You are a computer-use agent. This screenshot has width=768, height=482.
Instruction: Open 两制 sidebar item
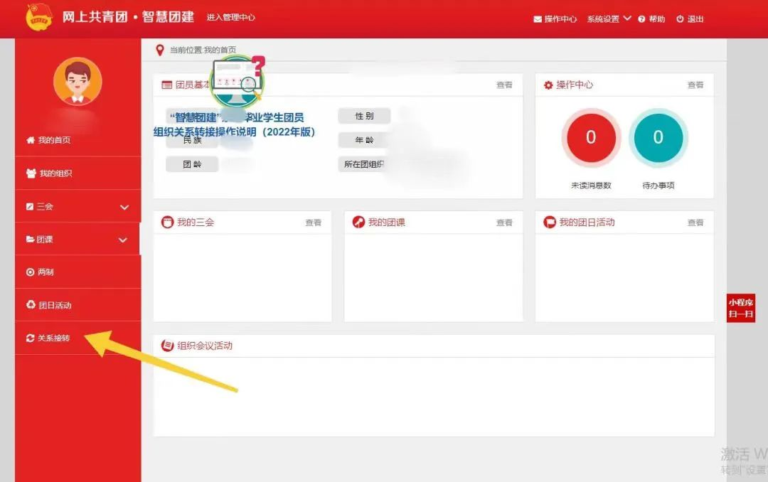pos(46,272)
